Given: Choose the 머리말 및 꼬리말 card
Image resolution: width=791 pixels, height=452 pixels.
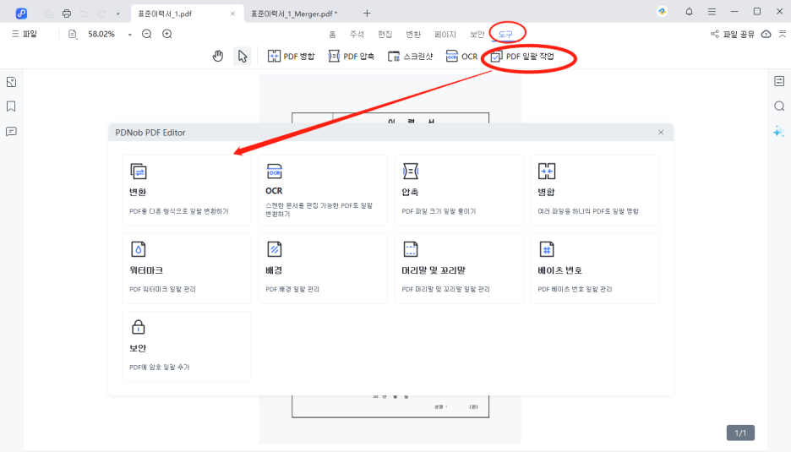Looking at the screenshot, I should [459, 269].
